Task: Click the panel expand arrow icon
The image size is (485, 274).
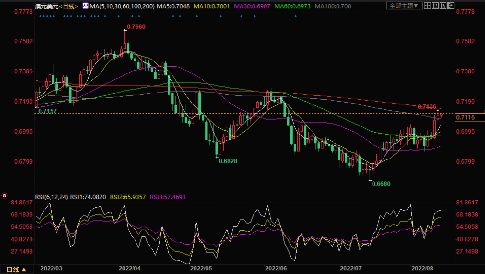Action: click(x=451, y=5)
